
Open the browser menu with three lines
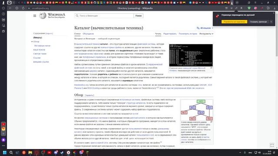point(255,3)
